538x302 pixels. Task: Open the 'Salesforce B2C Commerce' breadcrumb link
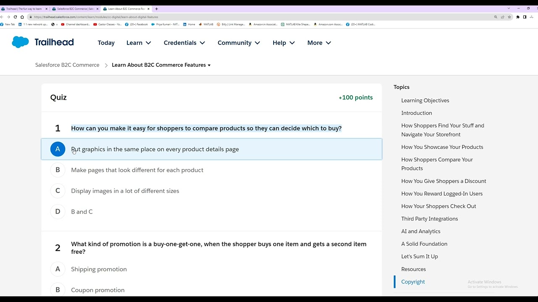point(67,65)
